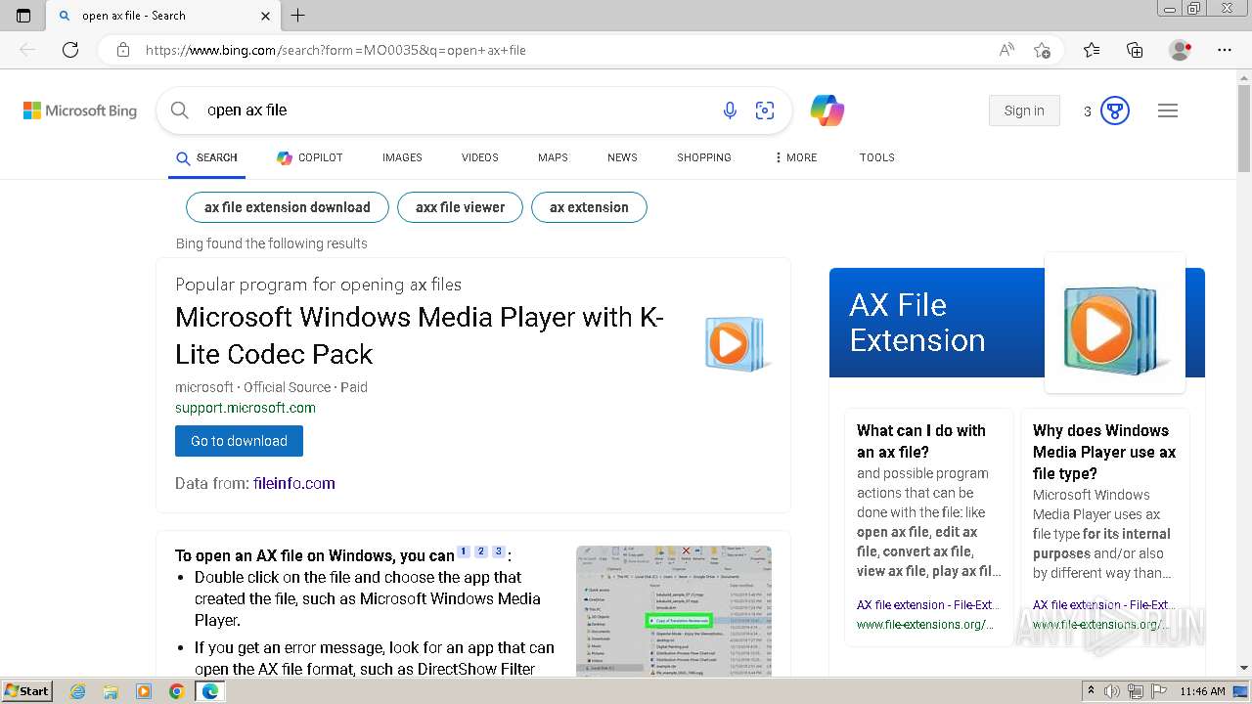The height and width of the screenshot is (704, 1252).
Task: Open Microsoft Rewards medal icon
Action: (1115, 110)
